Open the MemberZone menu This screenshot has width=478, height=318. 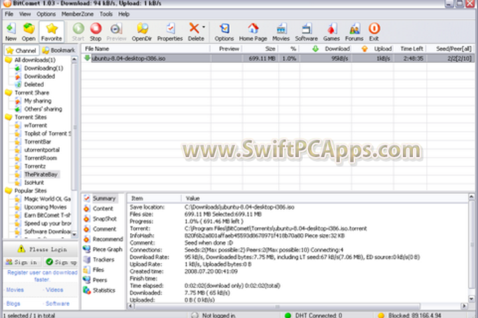(x=78, y=14)
